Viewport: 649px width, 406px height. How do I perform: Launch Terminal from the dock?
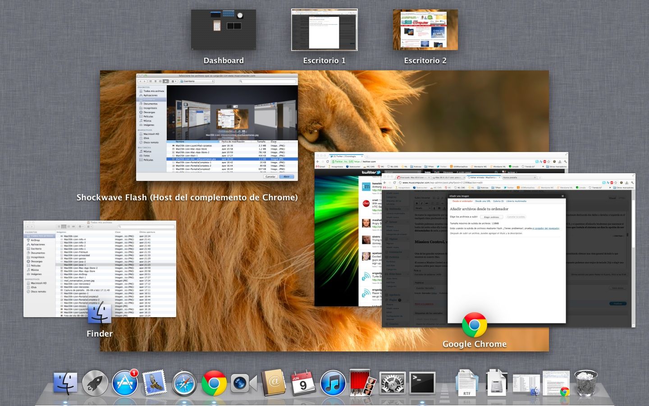422,383
